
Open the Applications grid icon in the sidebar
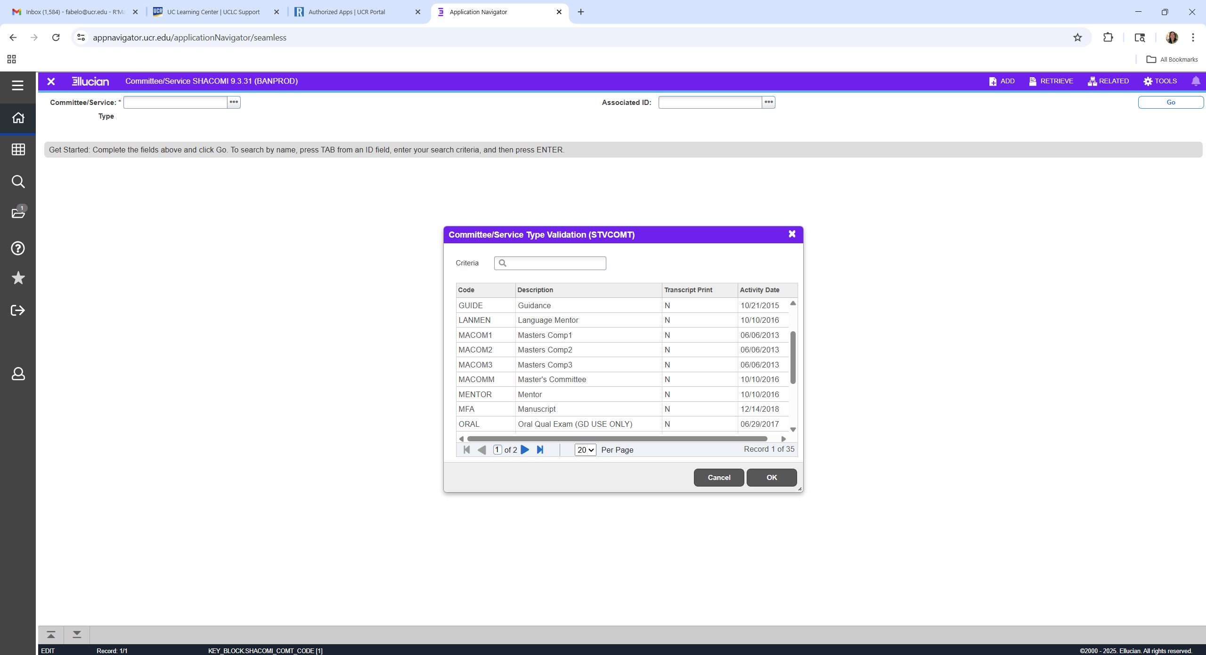point(18,150)
